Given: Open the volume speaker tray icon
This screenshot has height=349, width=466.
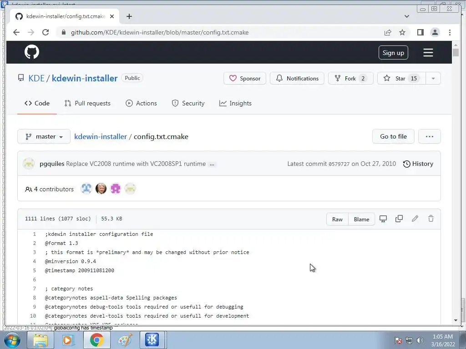Looking at the screenshot, I should 420,340.
